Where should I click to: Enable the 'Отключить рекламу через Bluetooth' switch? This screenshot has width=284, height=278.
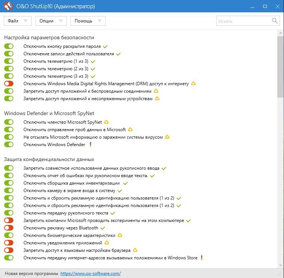(x=9, y=228)
